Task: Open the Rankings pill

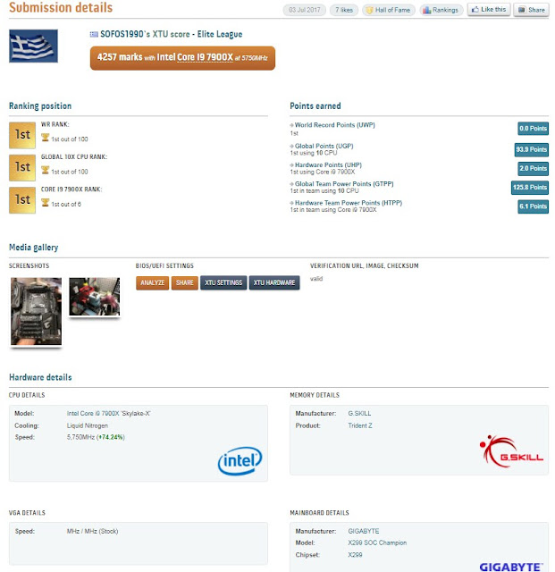Action: coord(441,10)
